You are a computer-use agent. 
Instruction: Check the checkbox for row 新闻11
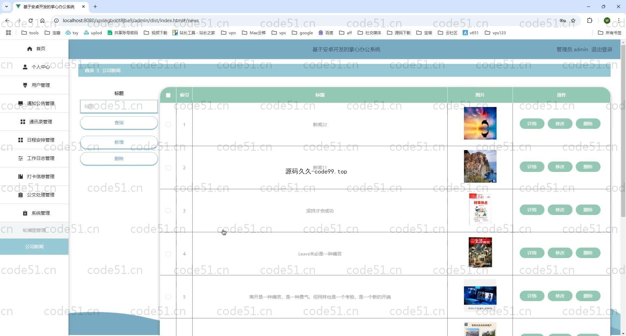pos(168,168)
